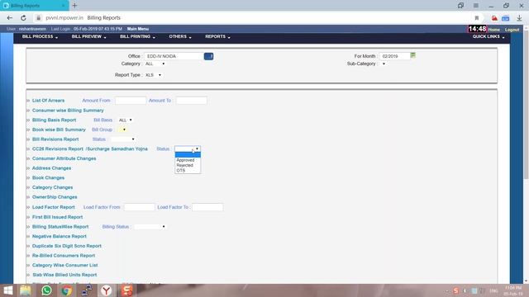The width and height of the screenshot is (529, 297).
Task: Open the Bill Basis dropdown
Action: point(125,120)
